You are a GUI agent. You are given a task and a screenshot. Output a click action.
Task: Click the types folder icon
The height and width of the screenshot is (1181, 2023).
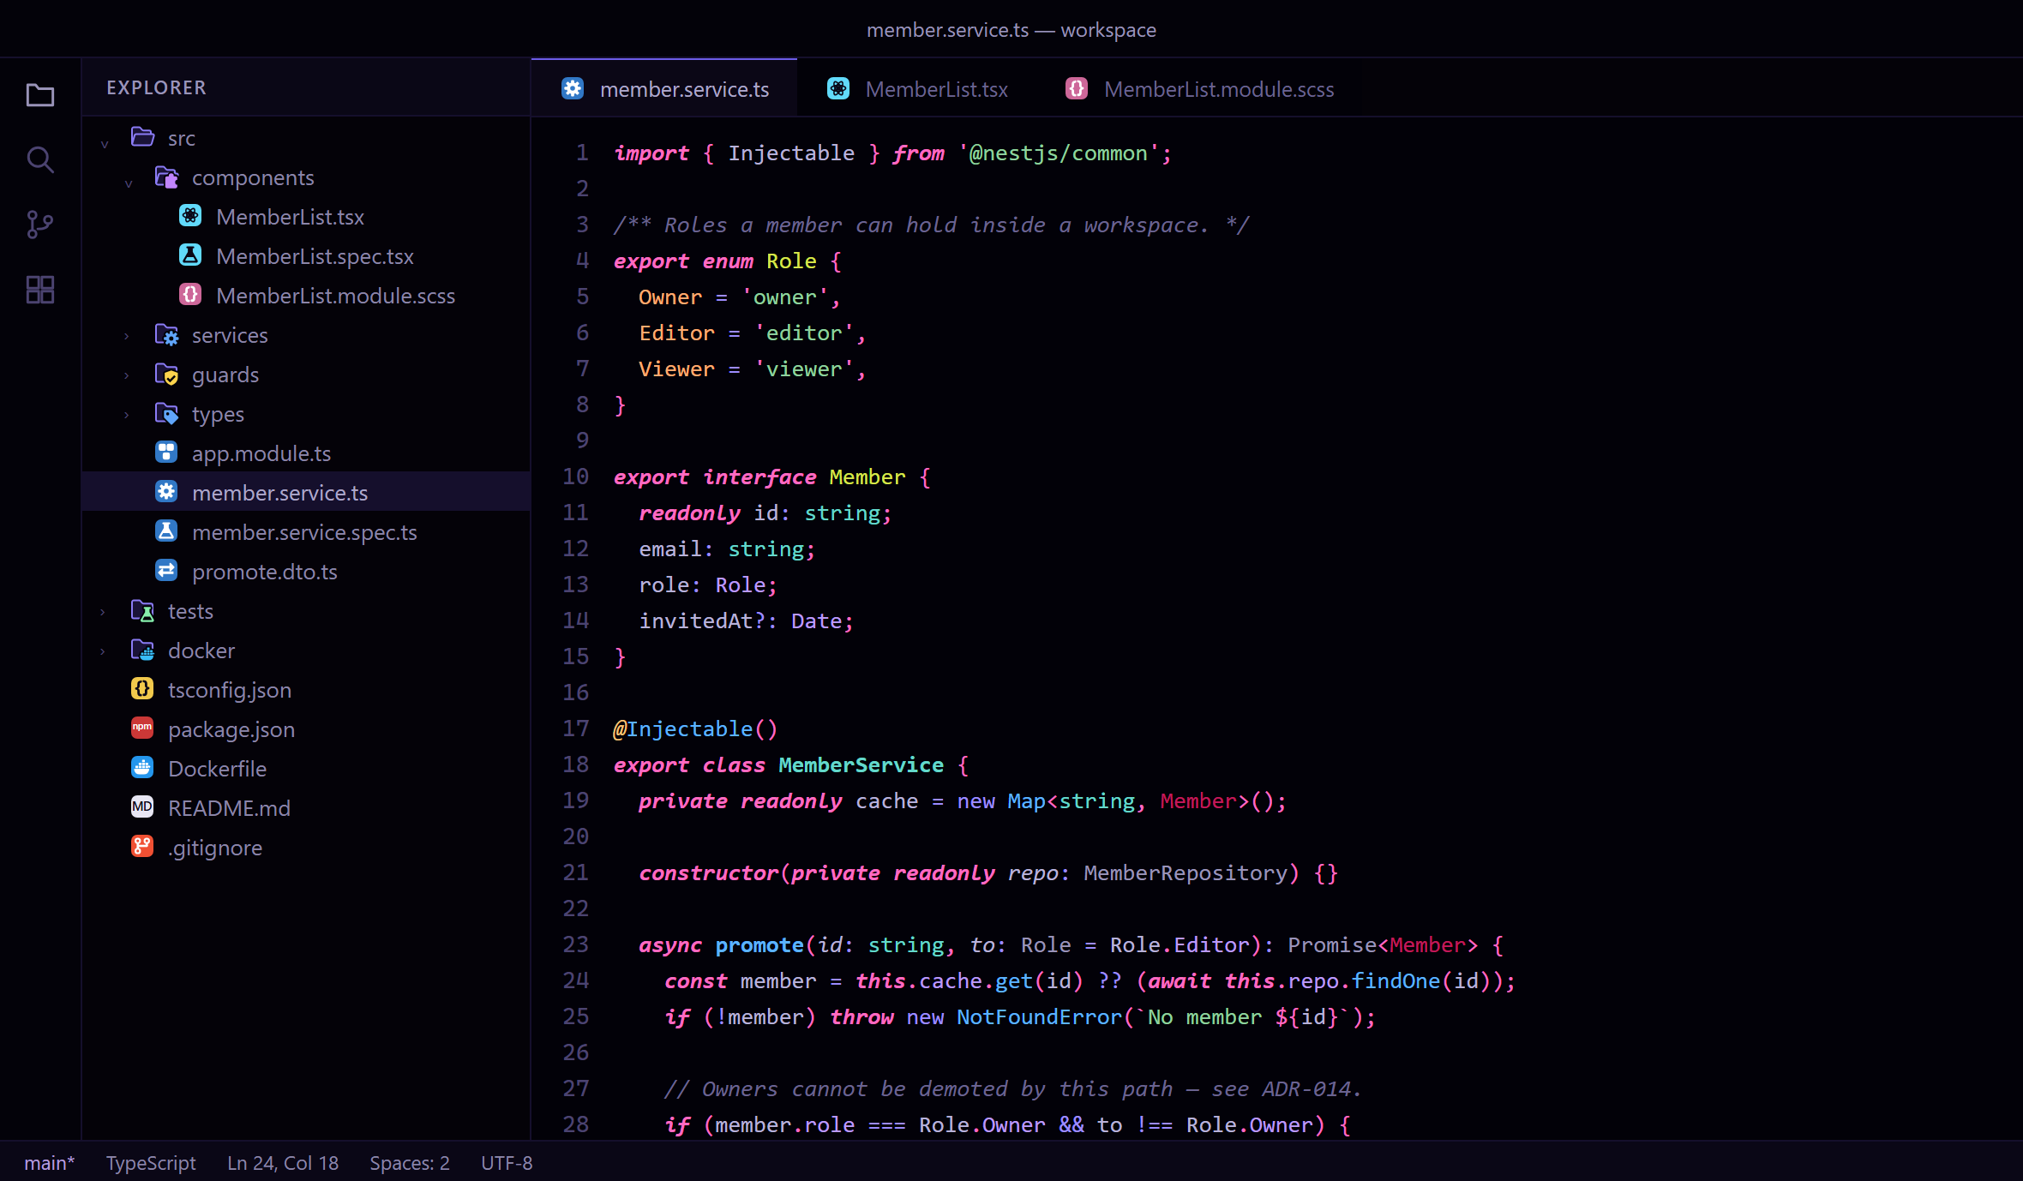166,413
